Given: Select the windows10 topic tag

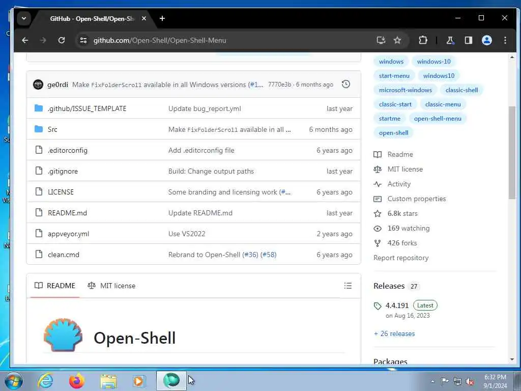Looking at the screenshot, I should click(439, 76).
